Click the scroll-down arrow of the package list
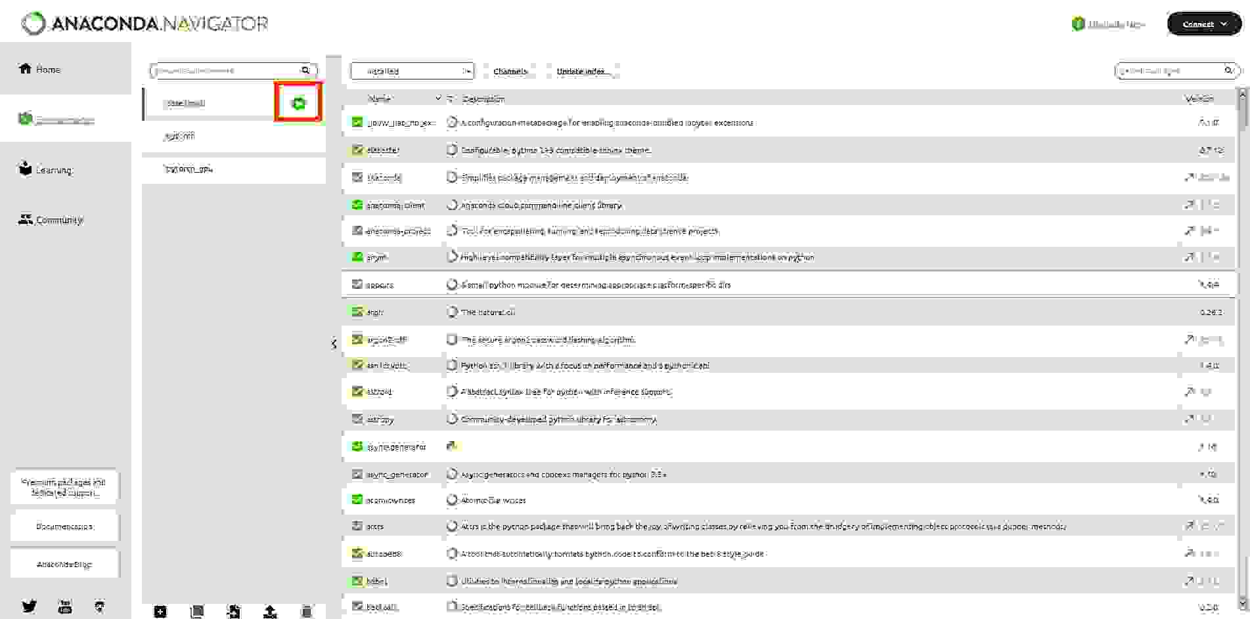 tap(1241, 603)
